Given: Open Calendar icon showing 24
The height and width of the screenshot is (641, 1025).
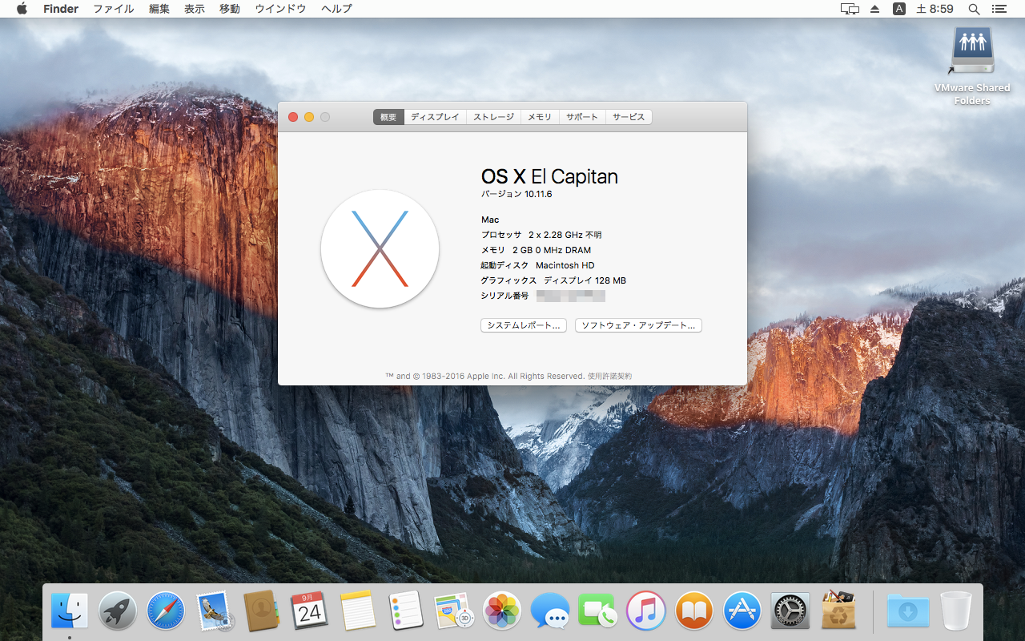Looking at the screenshot, I should (x=309, y=611).
